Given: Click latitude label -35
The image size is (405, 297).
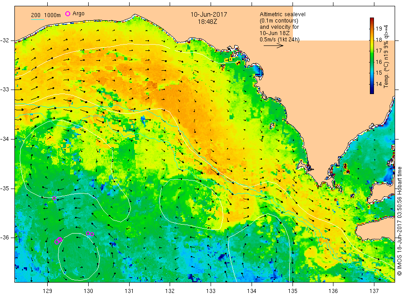Looking at the screenshot, I should point(4,188).
